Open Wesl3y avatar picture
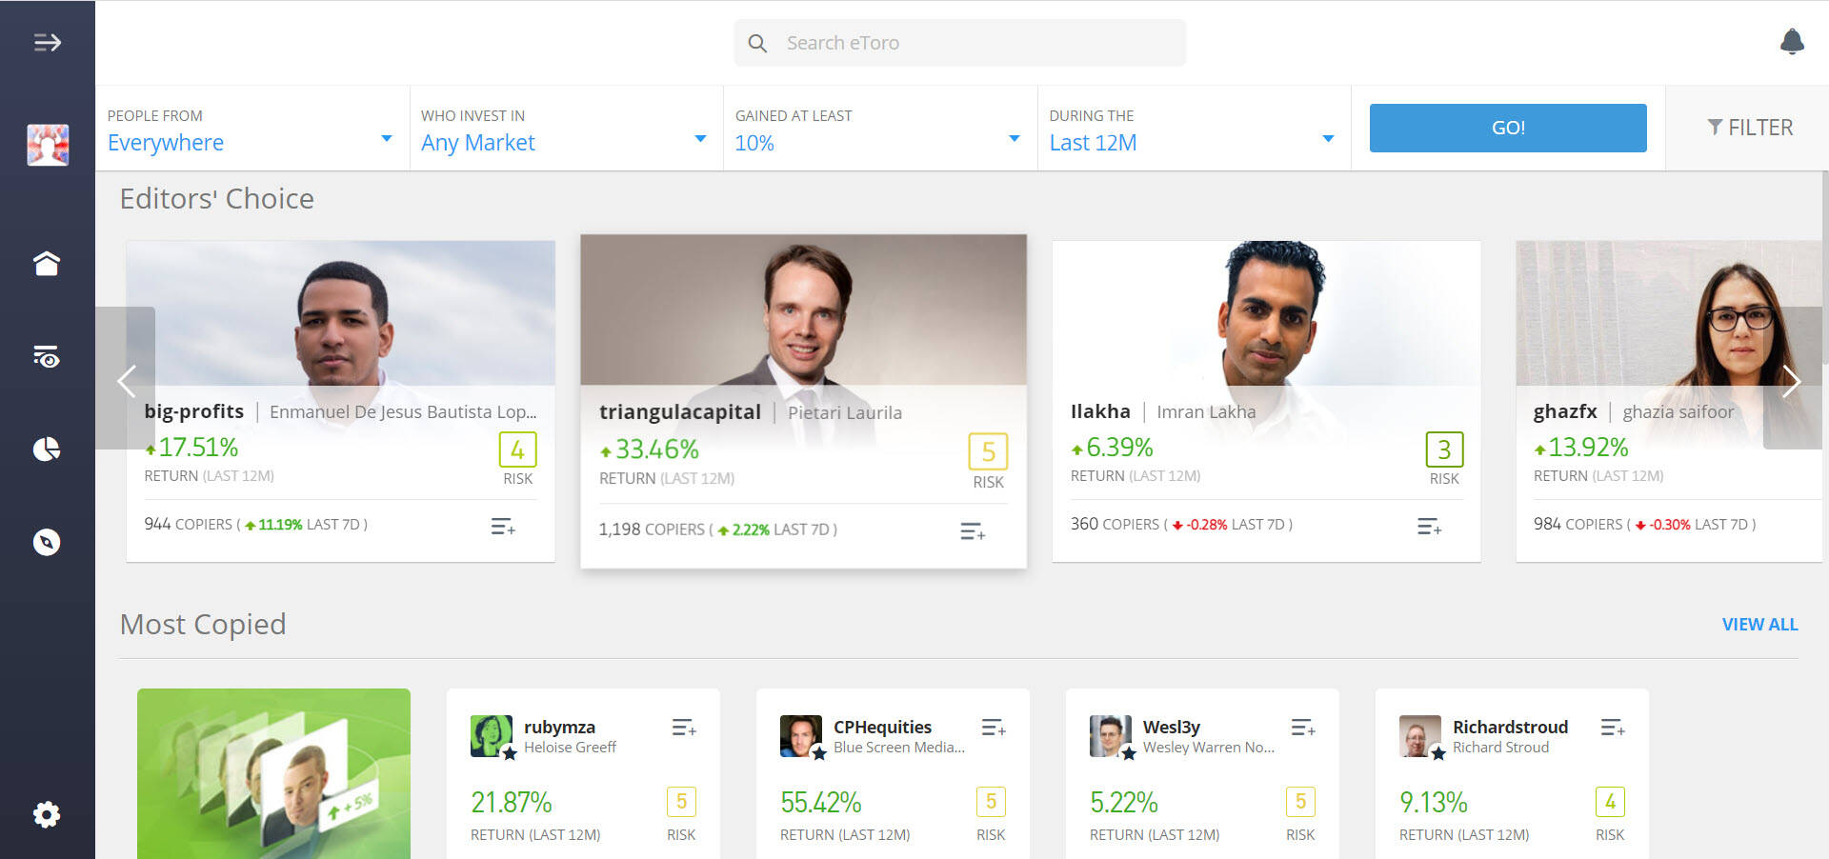 [x=1111, y=736]
